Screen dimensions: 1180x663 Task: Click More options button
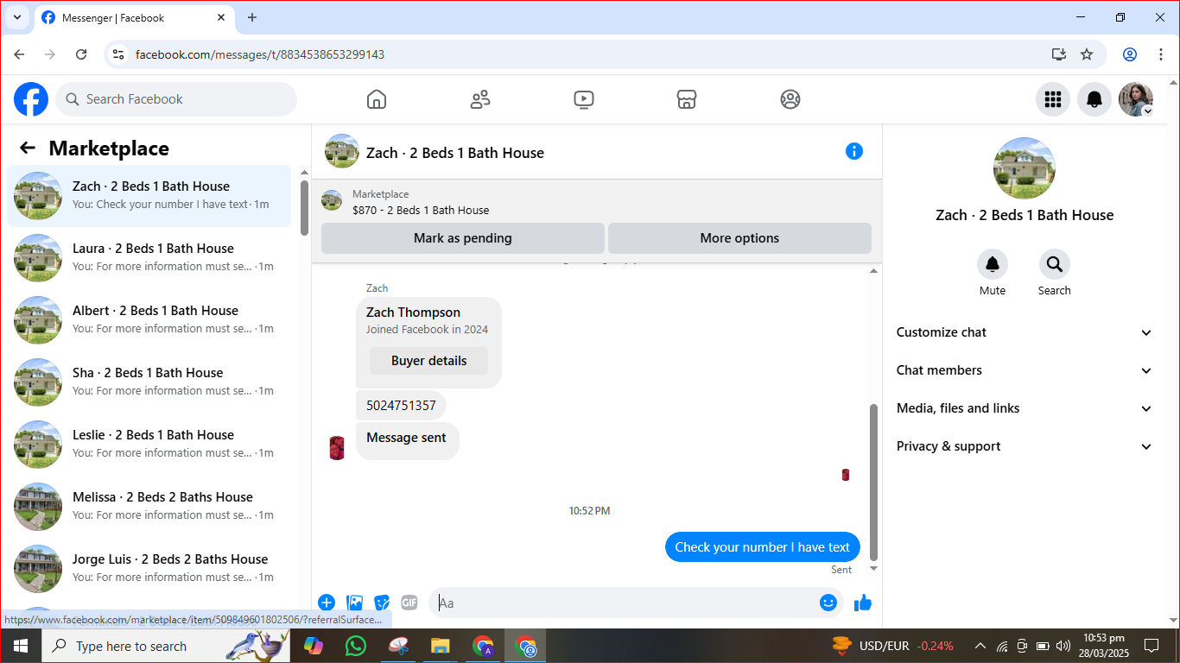pyautogui.click(x=739, y=238)
